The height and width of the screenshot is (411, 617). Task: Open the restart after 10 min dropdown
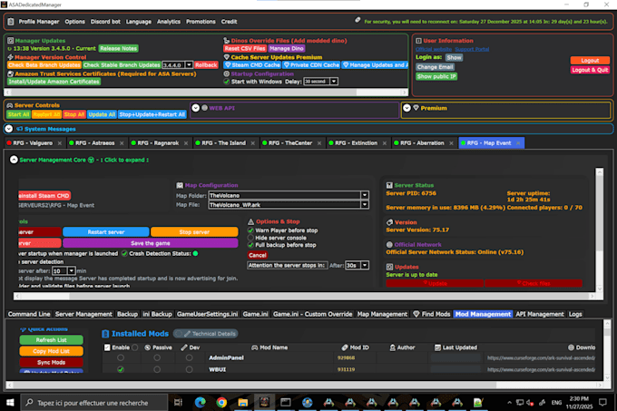(x=71, y=271)
